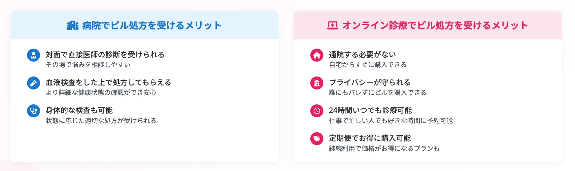Click 自宅からすぐに購入できる description text

click(368, 65)
